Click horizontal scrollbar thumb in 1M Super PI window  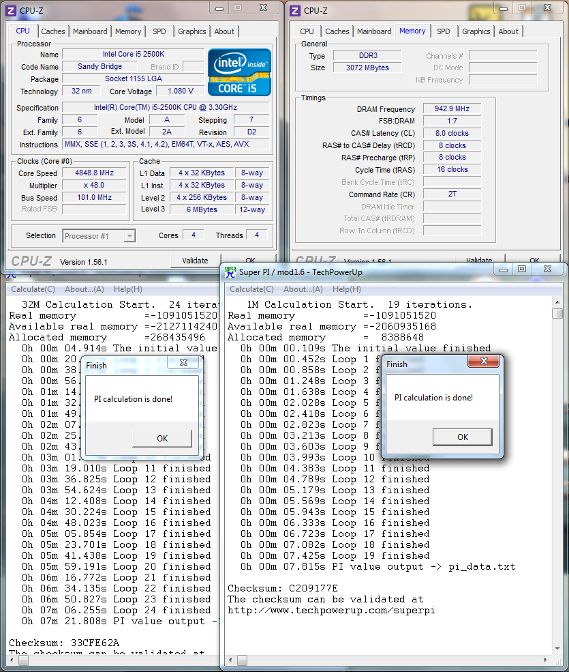[242, 660]
